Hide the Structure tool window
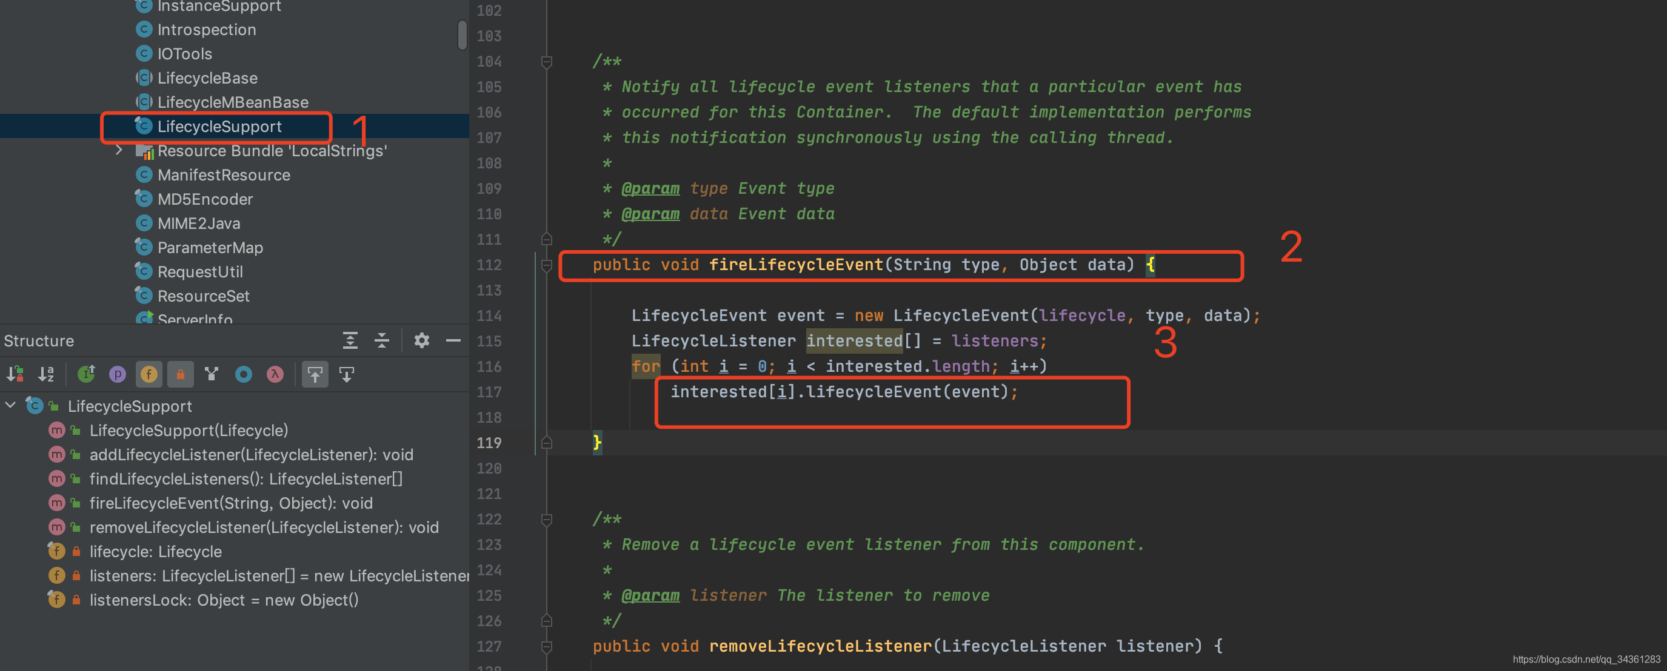 453,340
